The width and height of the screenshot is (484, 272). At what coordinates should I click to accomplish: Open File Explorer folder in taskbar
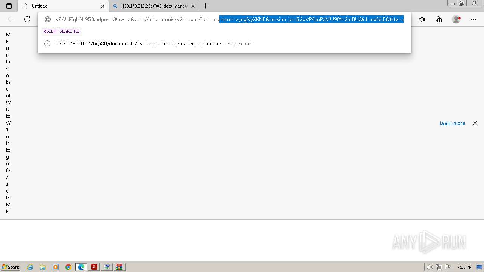click(43, 267)
